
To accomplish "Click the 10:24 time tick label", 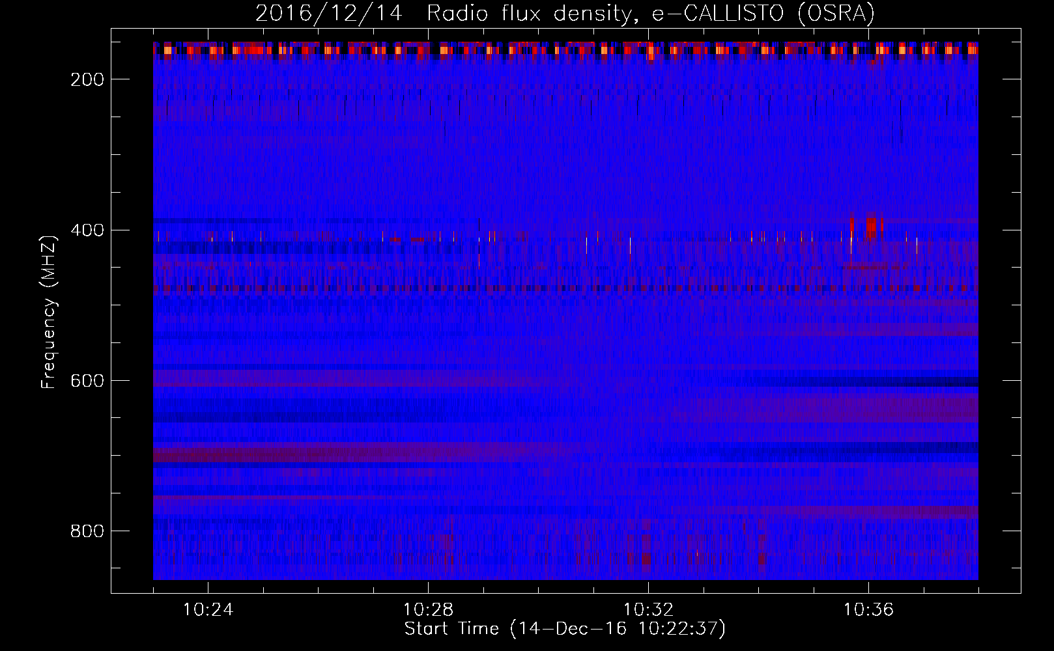I will (x=208, y=610).
